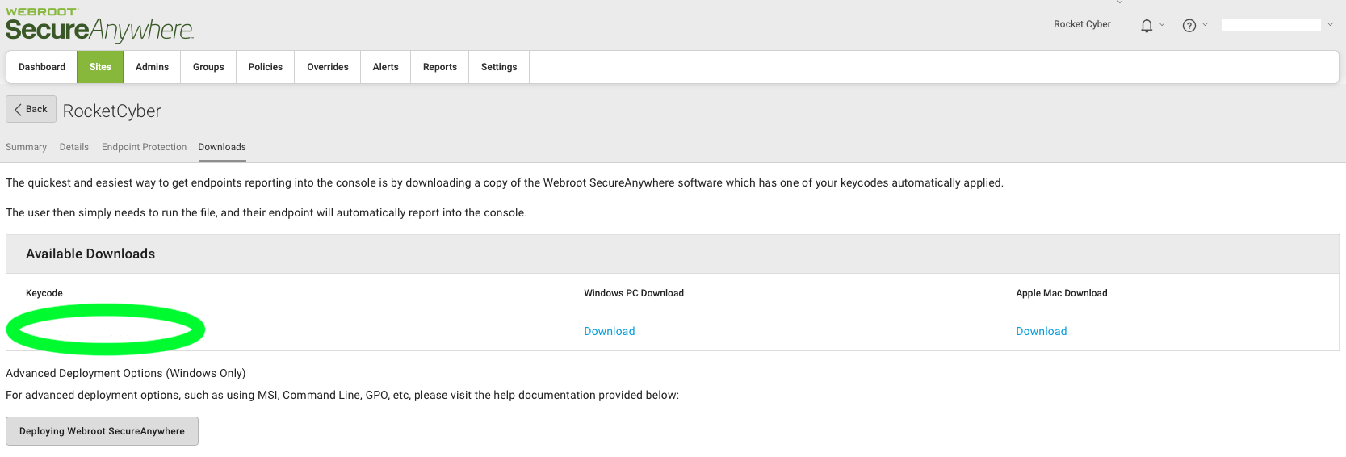1346x457 pixels.
Task: Click the Webroot SecureAnywhere logo
Action: 99,25
